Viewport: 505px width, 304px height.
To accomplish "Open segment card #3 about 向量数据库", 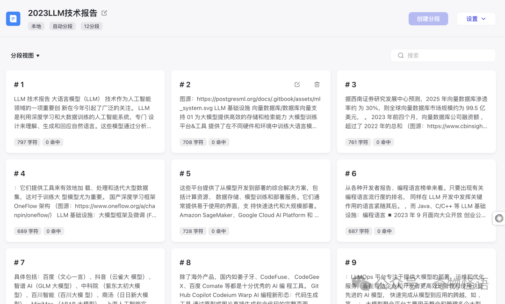I will 416,112.
